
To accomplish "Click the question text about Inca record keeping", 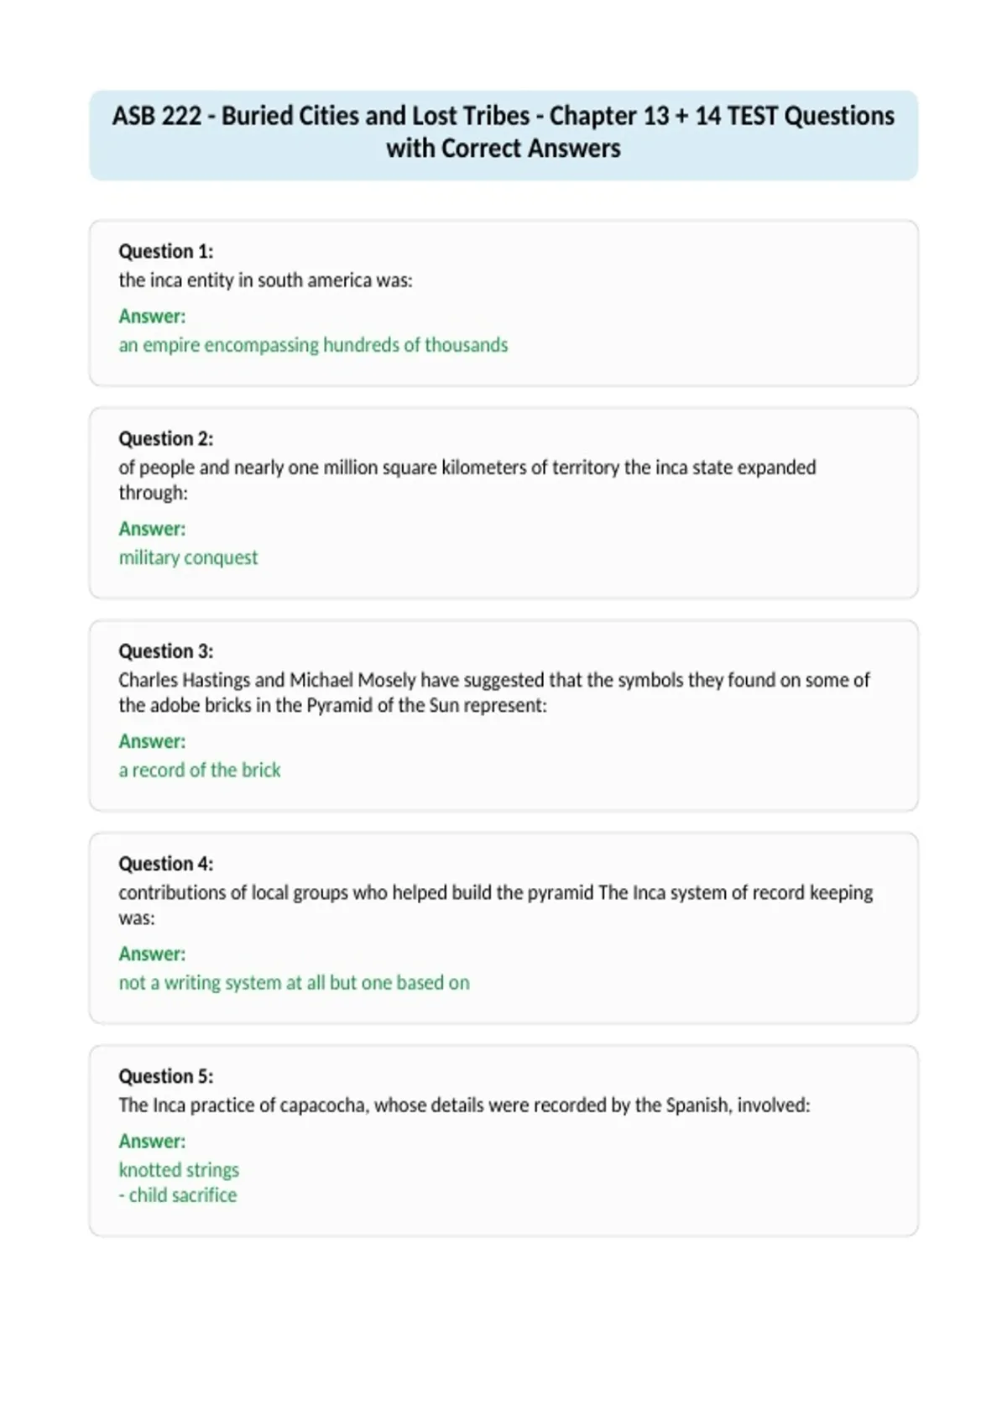I will [496, 904].
